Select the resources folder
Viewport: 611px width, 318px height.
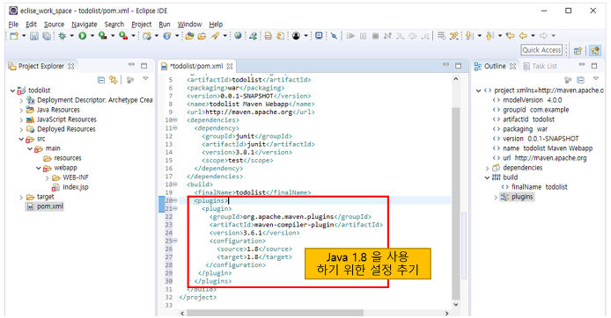(x=63, y=158)
